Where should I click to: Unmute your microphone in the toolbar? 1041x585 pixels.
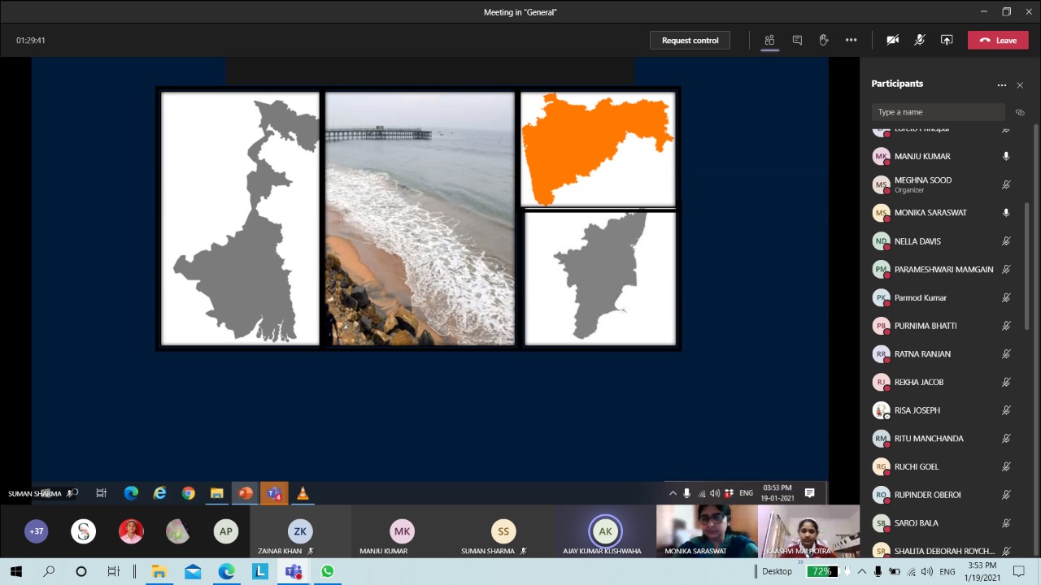(920, 40)
